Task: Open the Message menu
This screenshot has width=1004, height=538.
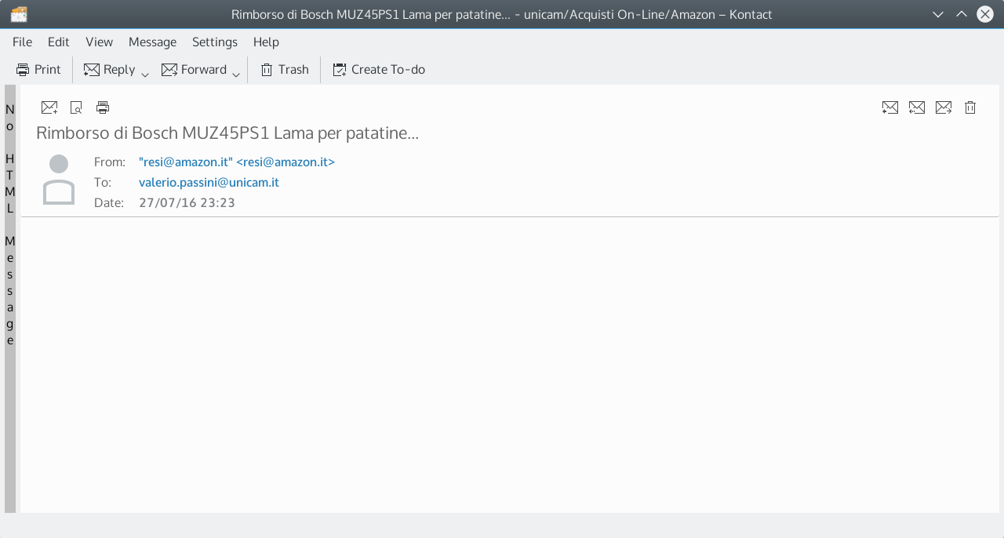Action: (x=152, y=42)
